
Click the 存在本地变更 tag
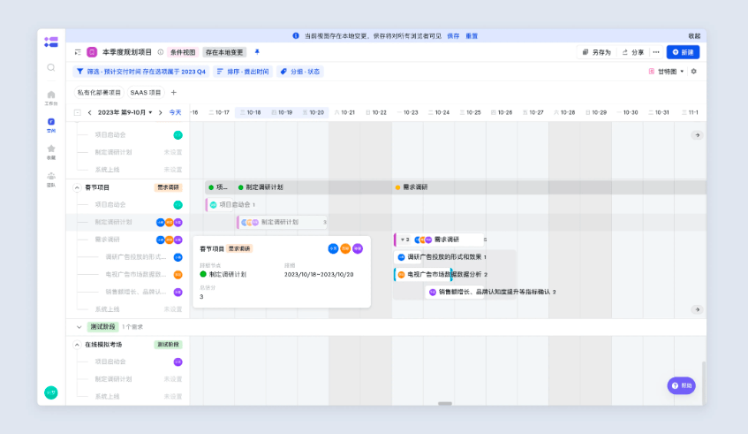point(224,52)
